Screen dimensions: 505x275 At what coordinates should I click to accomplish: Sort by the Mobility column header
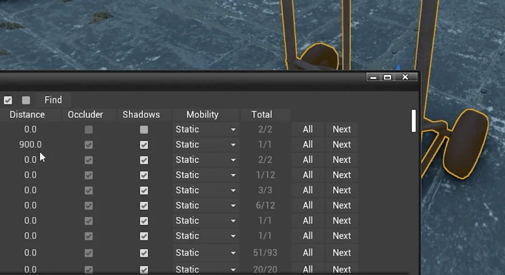(x=203, y=115)
